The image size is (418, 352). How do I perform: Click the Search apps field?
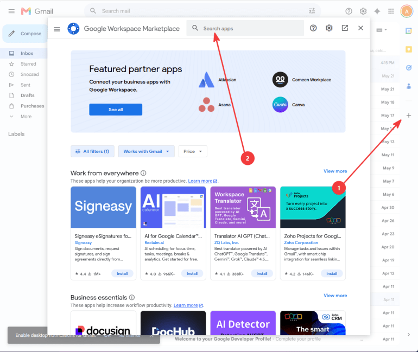[x=245, y=28]
